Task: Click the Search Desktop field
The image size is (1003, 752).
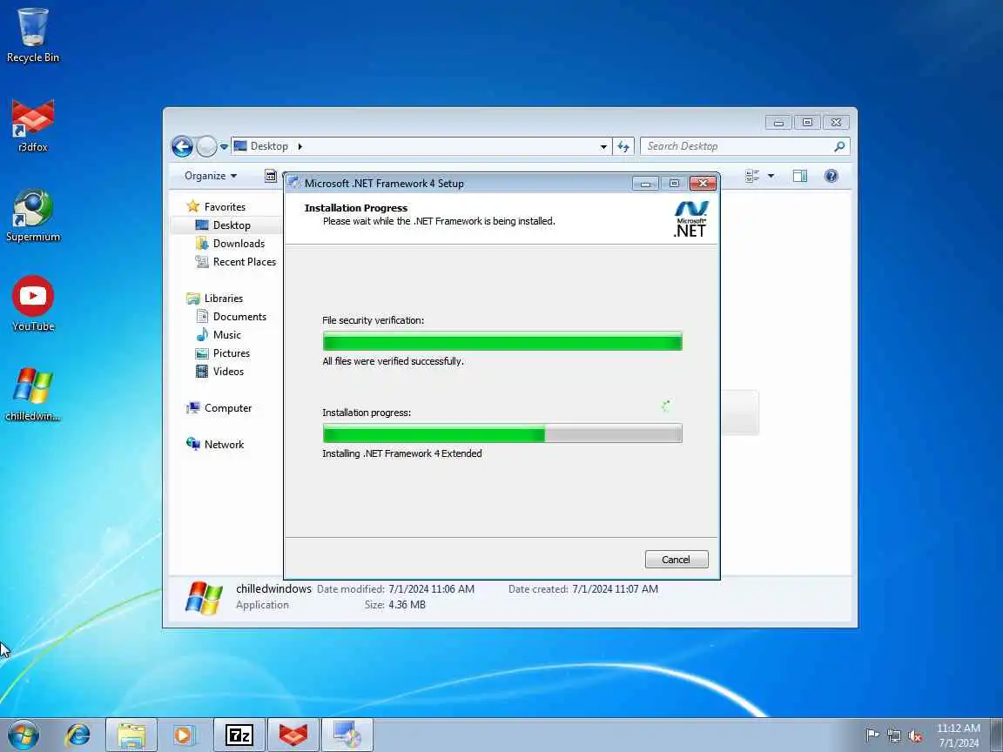Action: point(736,146)
